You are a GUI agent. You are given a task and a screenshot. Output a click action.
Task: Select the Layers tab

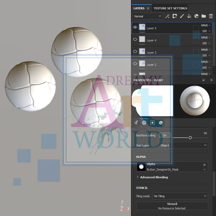click(139, 8)
